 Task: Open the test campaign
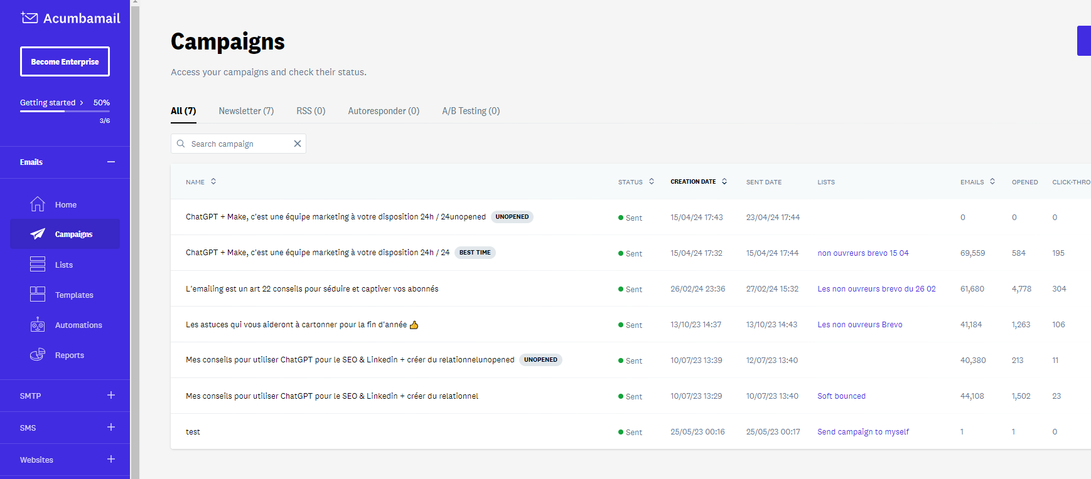tap(193, 432)
